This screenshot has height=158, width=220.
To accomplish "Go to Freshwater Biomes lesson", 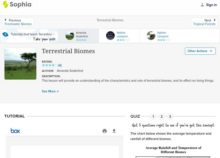I will (18, 24).
